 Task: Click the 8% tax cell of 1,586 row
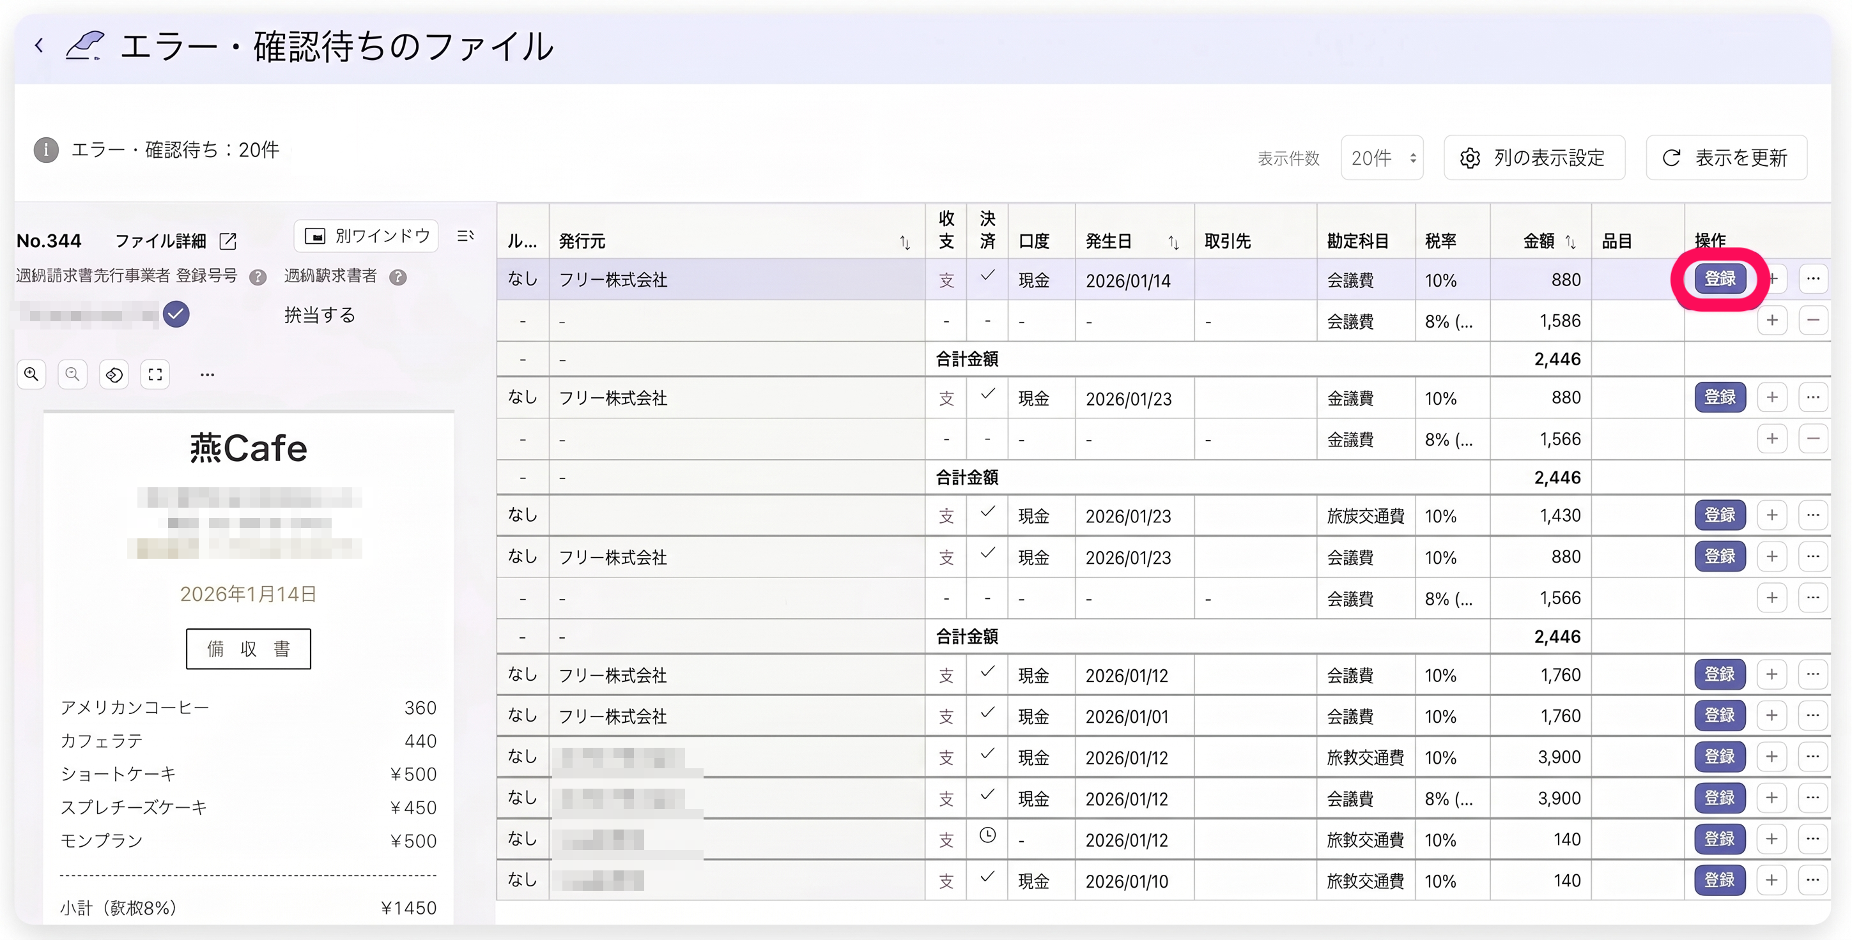(1452, 321)
